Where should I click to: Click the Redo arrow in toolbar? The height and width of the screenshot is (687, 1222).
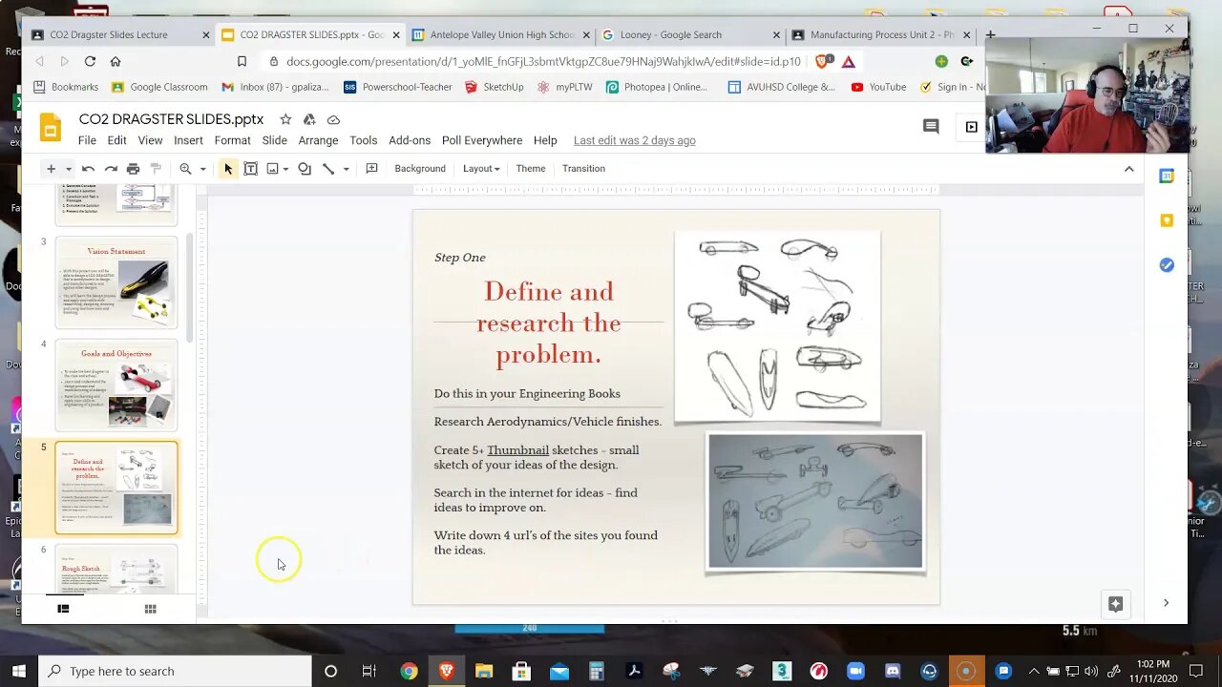111,169
